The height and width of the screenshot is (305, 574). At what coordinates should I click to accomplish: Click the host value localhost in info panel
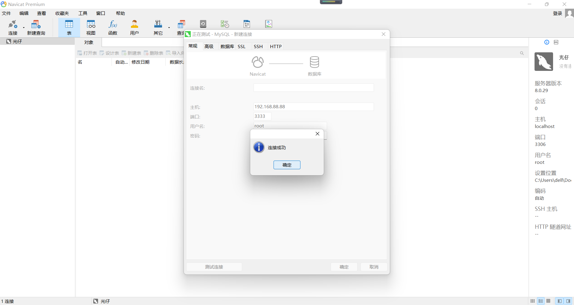pos(545,126)
